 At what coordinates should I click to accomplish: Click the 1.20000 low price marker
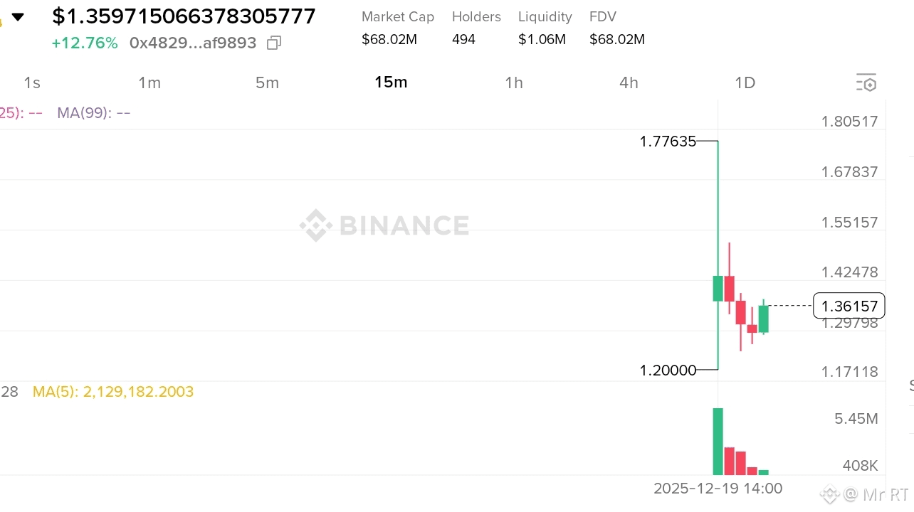click(x=668, y=370)
